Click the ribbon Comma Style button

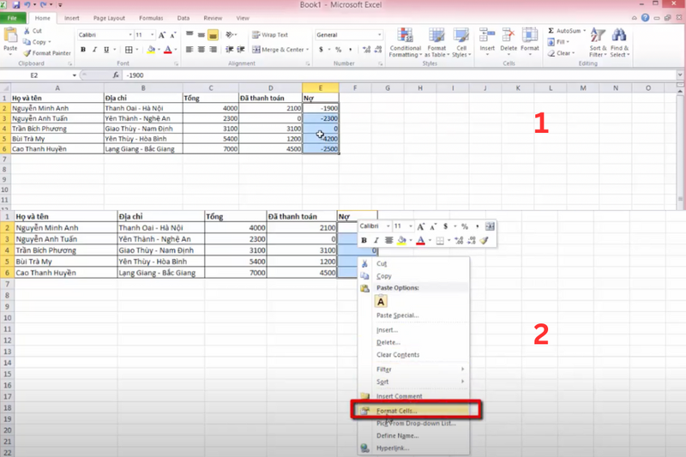click(350, 50)
